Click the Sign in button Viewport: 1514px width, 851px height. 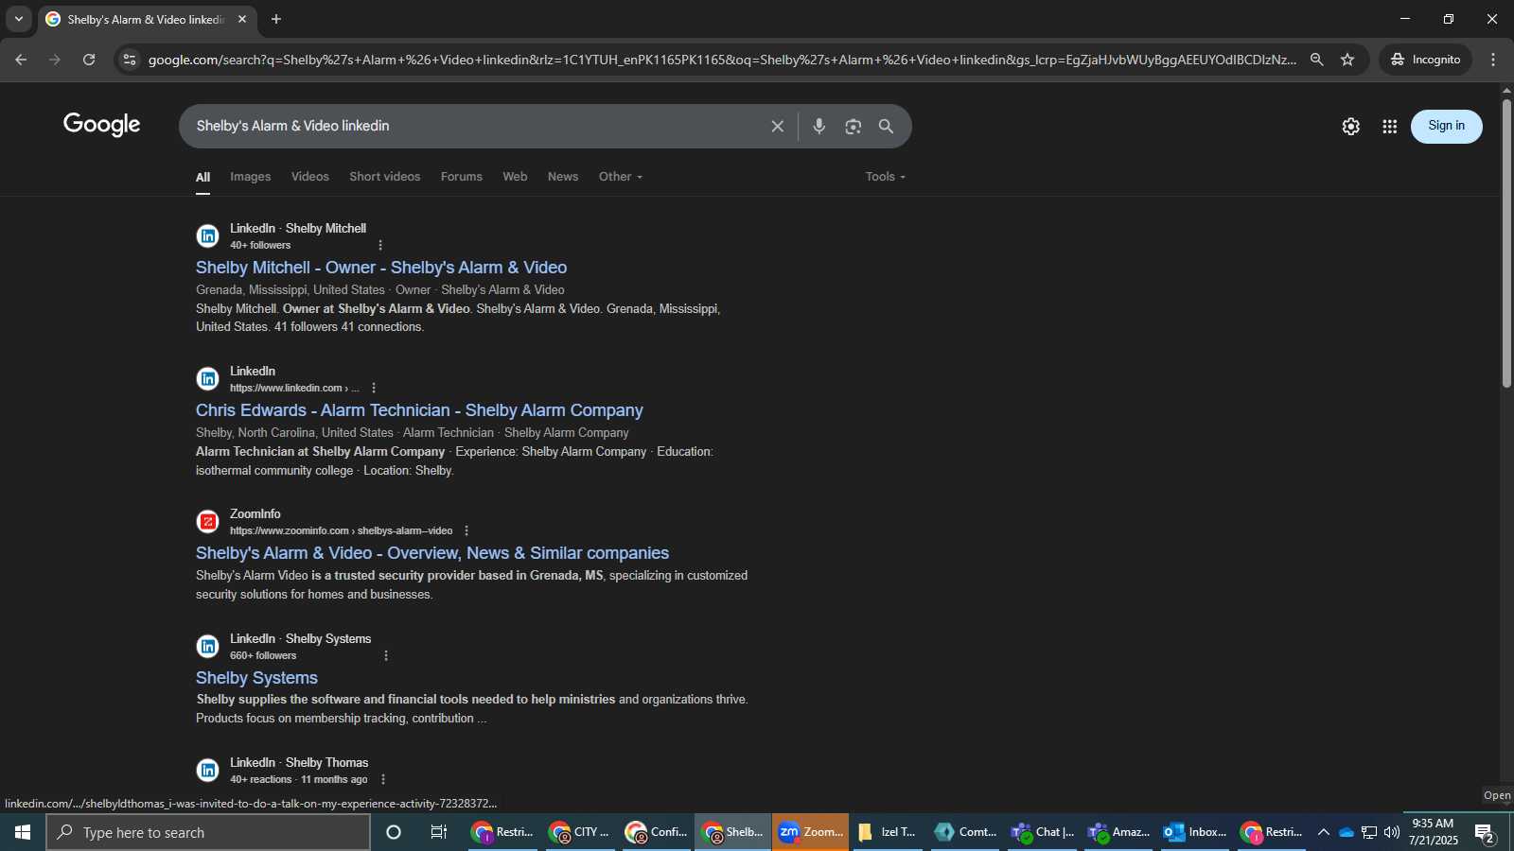coord(1447,126)
